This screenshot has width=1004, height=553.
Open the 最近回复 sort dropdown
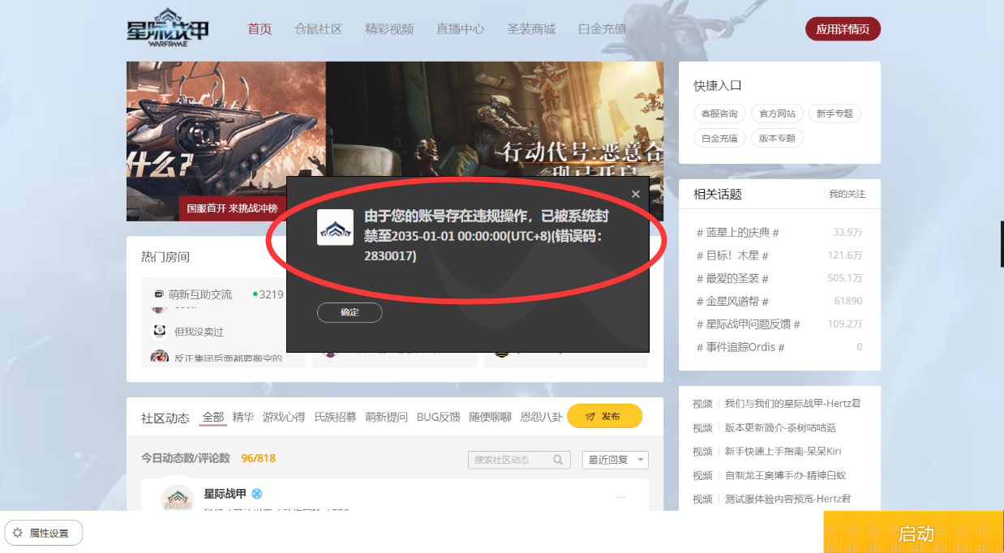615,460
